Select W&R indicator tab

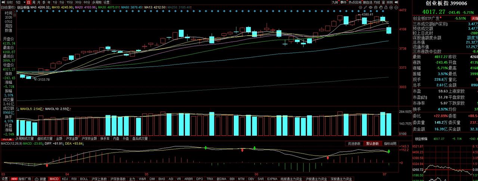(x=143, y=179)
